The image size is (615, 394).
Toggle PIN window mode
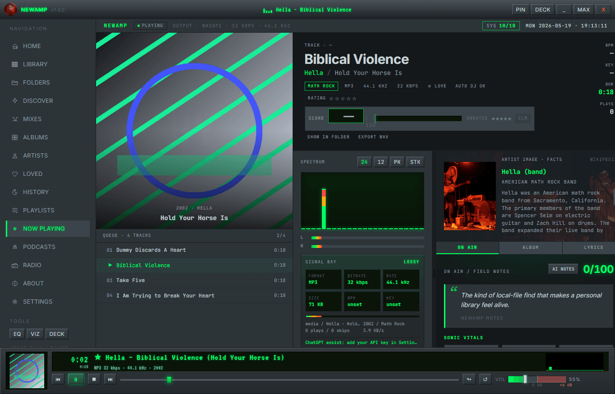coord(520,10)
